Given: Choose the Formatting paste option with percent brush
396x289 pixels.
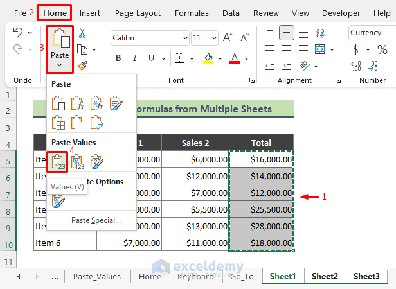Looking at the screenshot, I should pyautogui.click(x=59, y=201).
